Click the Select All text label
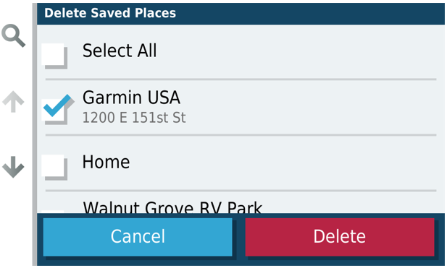The image size is (447, 268). (x=120, y=51)
